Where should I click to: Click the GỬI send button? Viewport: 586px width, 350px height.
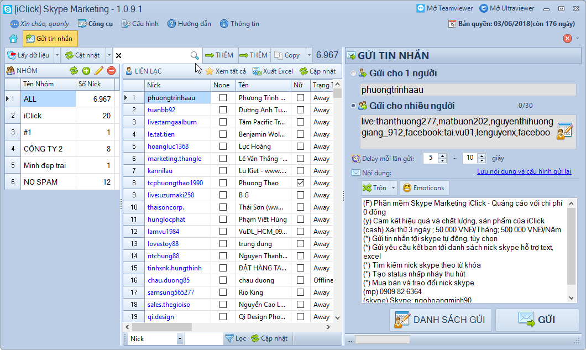click(537, 320)
